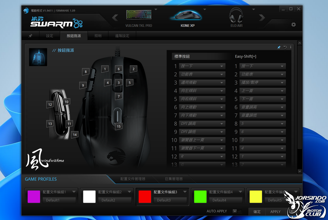Image resolution: width=328 pixels, height=220 pixels.
Task: Pin the button assignment panel
Action: coord(279,47)
